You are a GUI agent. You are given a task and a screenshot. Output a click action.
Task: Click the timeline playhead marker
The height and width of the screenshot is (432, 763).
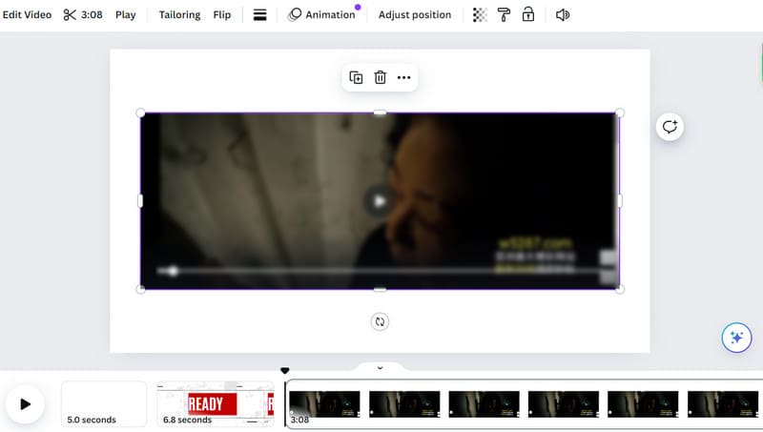pos(285,371)
